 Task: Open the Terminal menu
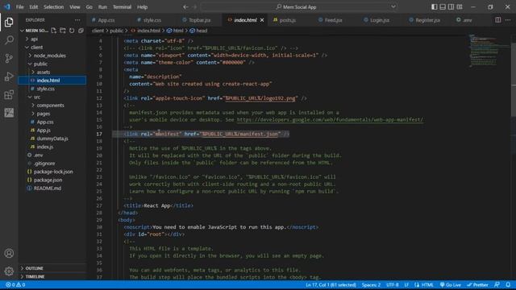pyautogui.click(x=122, y=7)
